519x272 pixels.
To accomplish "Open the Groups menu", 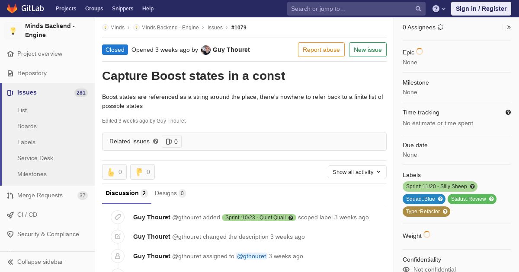I will [x=94, y=9].
